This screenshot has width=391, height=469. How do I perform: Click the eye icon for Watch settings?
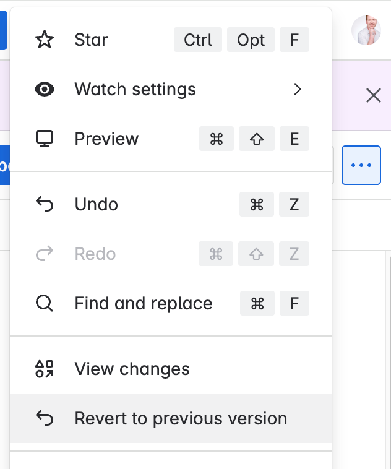(45, 89)
